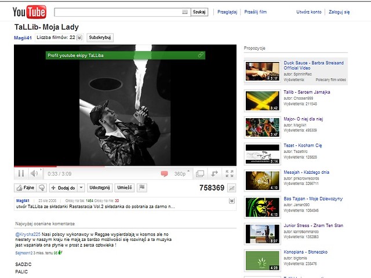Sign in via Zaloguj się link
This screenshot has width=371, height=278.
(x=339, y=12)
